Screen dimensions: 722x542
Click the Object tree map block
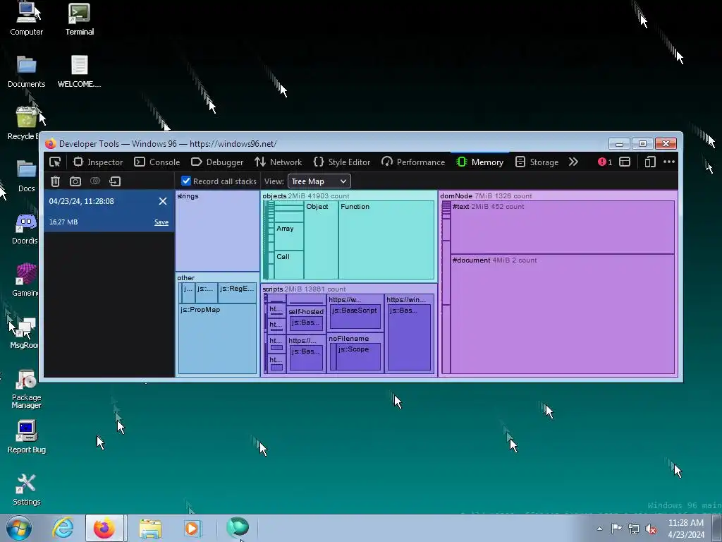321,240
